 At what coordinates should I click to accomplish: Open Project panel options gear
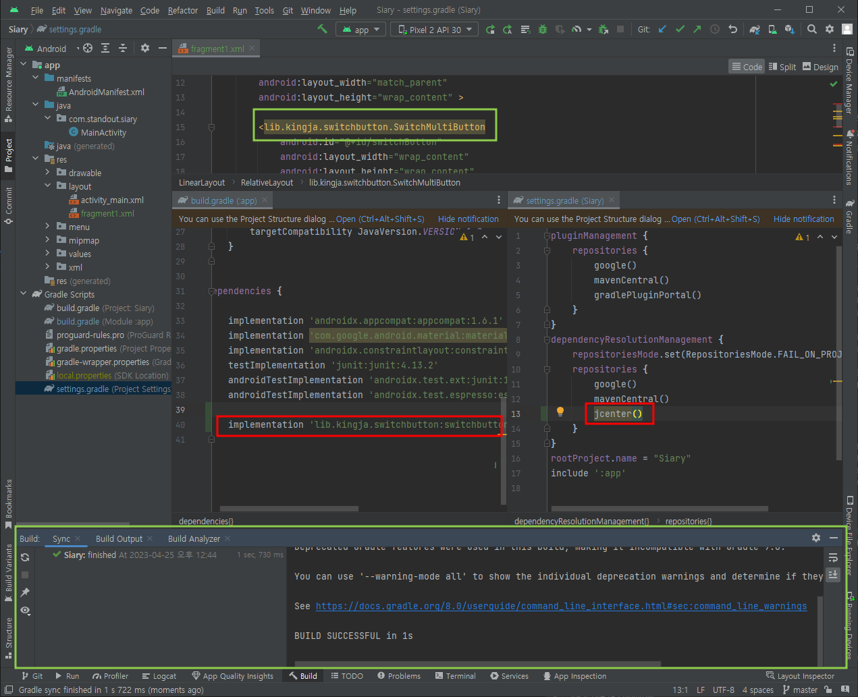144,48
